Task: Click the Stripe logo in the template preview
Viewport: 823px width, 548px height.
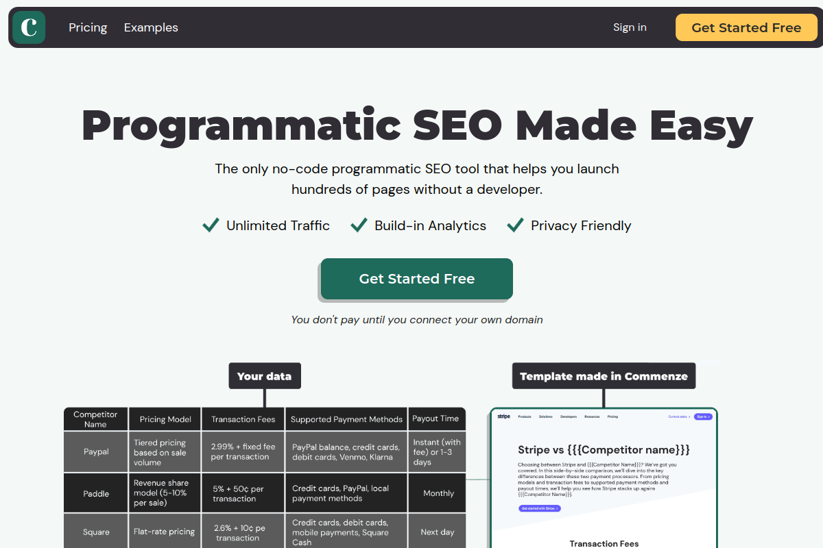Action: point(504,416)
